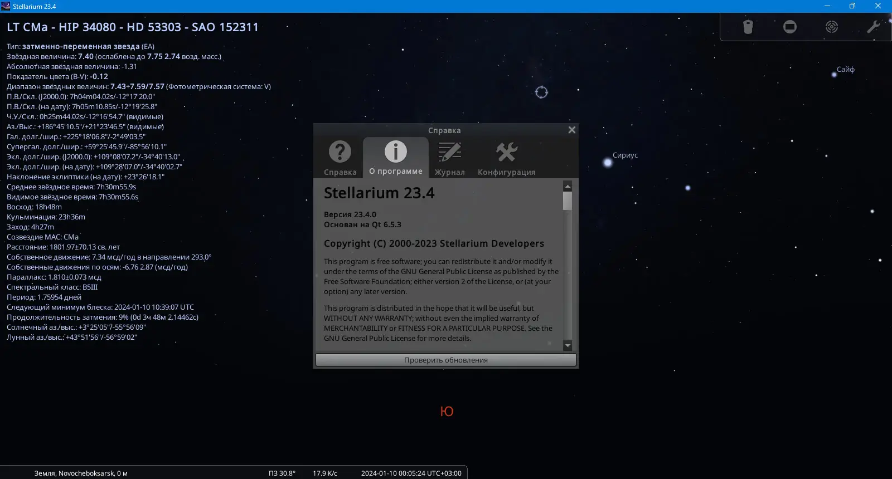Image resolution: width=892 pixels, height=479 pixels.
Task: Click the Проверить обновления button
Action: click(x=446, y=360)
